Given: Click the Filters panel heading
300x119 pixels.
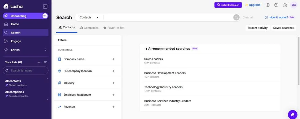Looking at the screenshot, I should point(62,40).
